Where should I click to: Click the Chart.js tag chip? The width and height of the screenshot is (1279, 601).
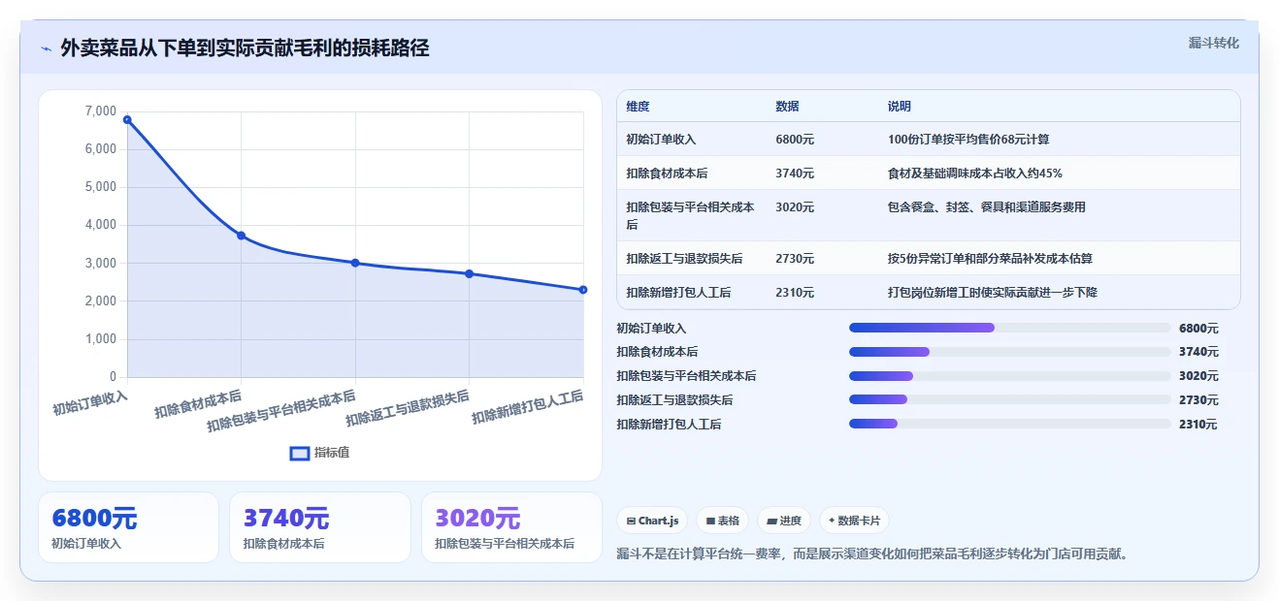point(652,521)
